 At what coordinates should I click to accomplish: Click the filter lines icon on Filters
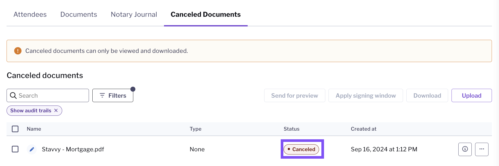102,96
